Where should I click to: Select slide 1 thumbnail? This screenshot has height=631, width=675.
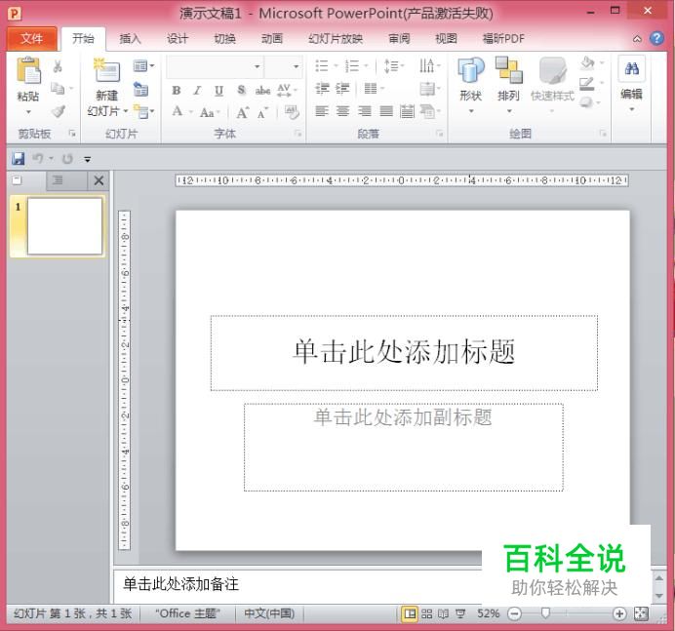tap(64, 226)
